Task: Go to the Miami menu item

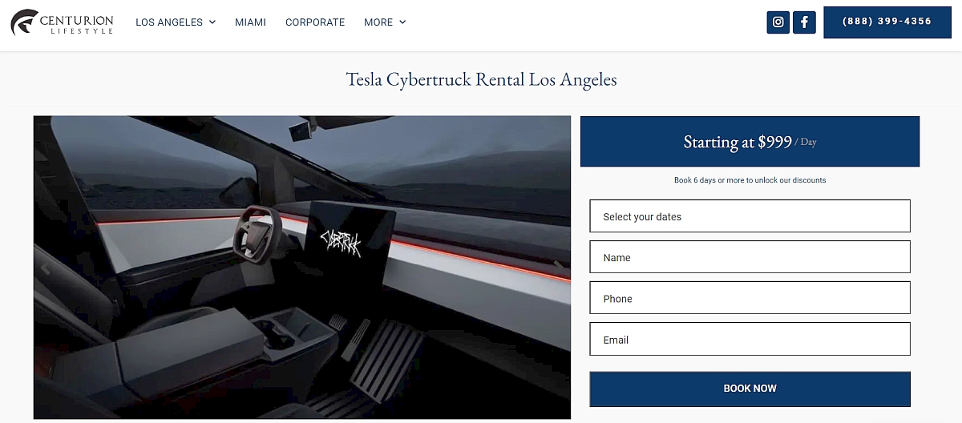Action: (250, 22)
